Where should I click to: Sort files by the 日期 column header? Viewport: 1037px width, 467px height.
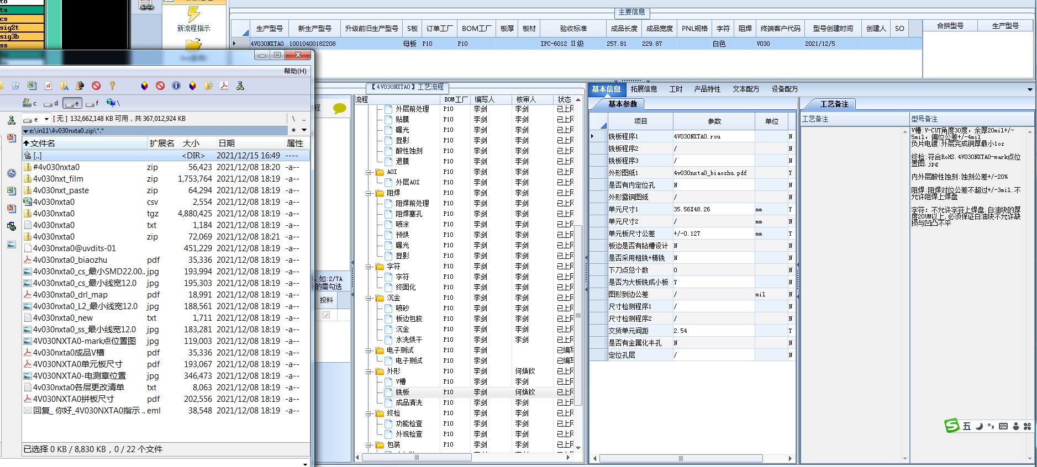point(250,143)
